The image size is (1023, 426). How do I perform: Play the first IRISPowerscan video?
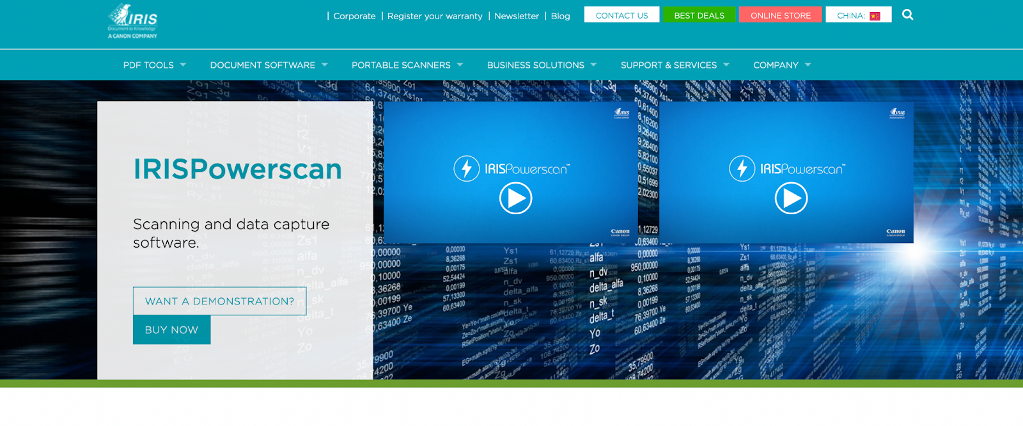coord(515,198)
